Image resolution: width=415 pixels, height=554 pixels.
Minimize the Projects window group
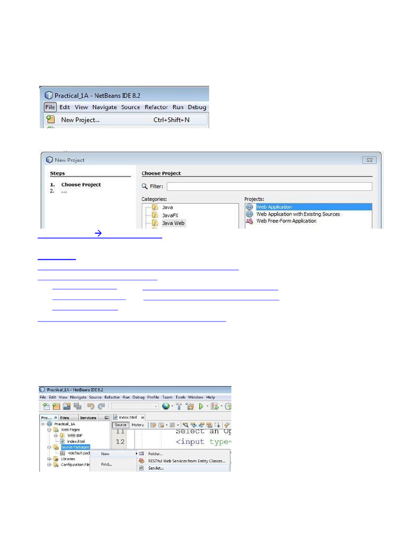pyautogui.click(x=106, y=418)
